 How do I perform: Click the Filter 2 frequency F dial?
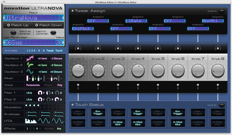click(x=40, y=99)
